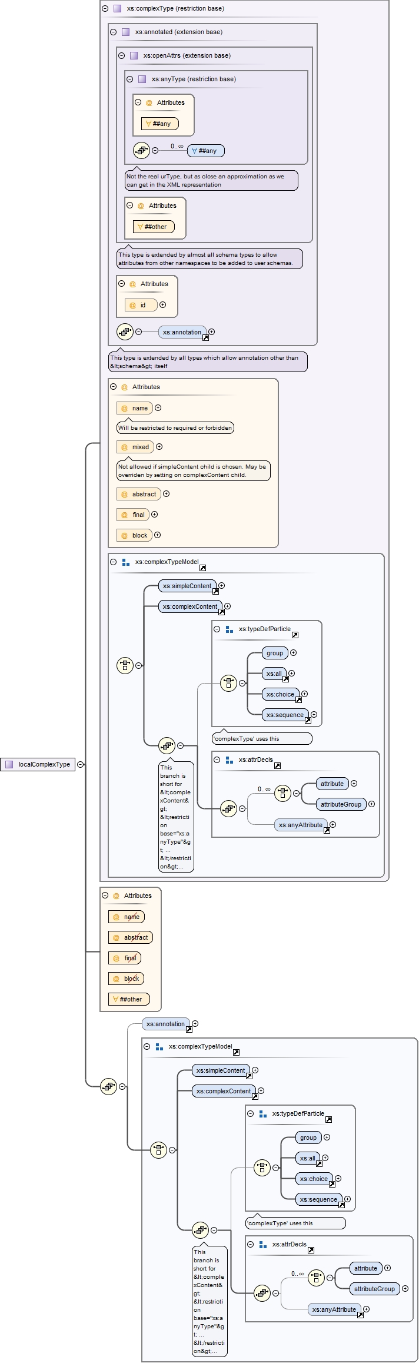Expand the block attribute that is not crossed out
Screen dimensions: 419x1363
(x=157, y=535)
